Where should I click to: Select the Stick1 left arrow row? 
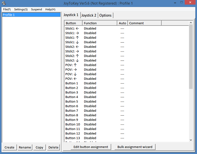point(127,28)
